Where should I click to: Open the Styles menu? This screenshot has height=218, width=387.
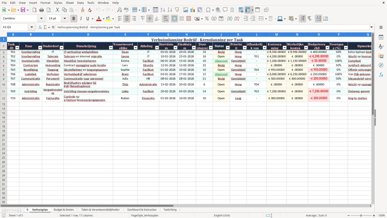click(58, 3)
